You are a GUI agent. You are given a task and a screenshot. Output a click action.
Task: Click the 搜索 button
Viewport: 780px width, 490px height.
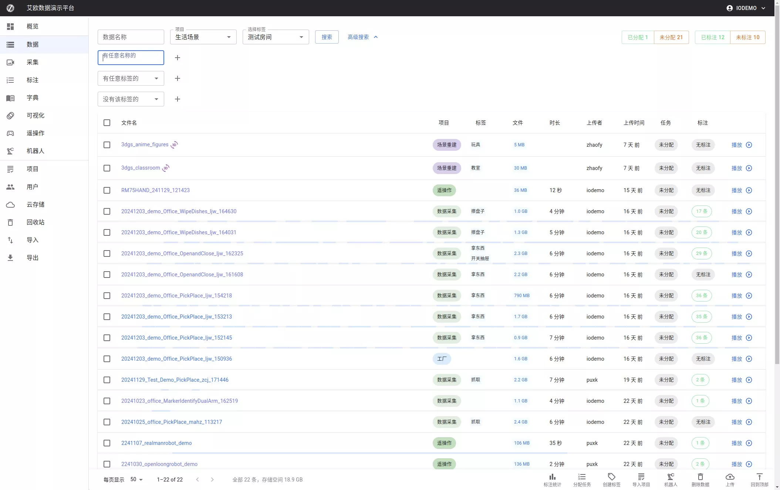(327, 37)
